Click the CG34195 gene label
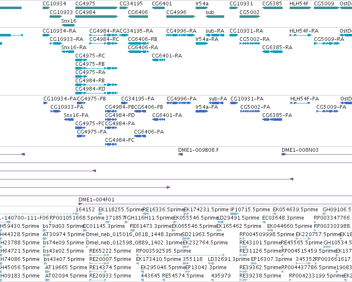This screenshot has height=282, width=352. pos(131,4)
